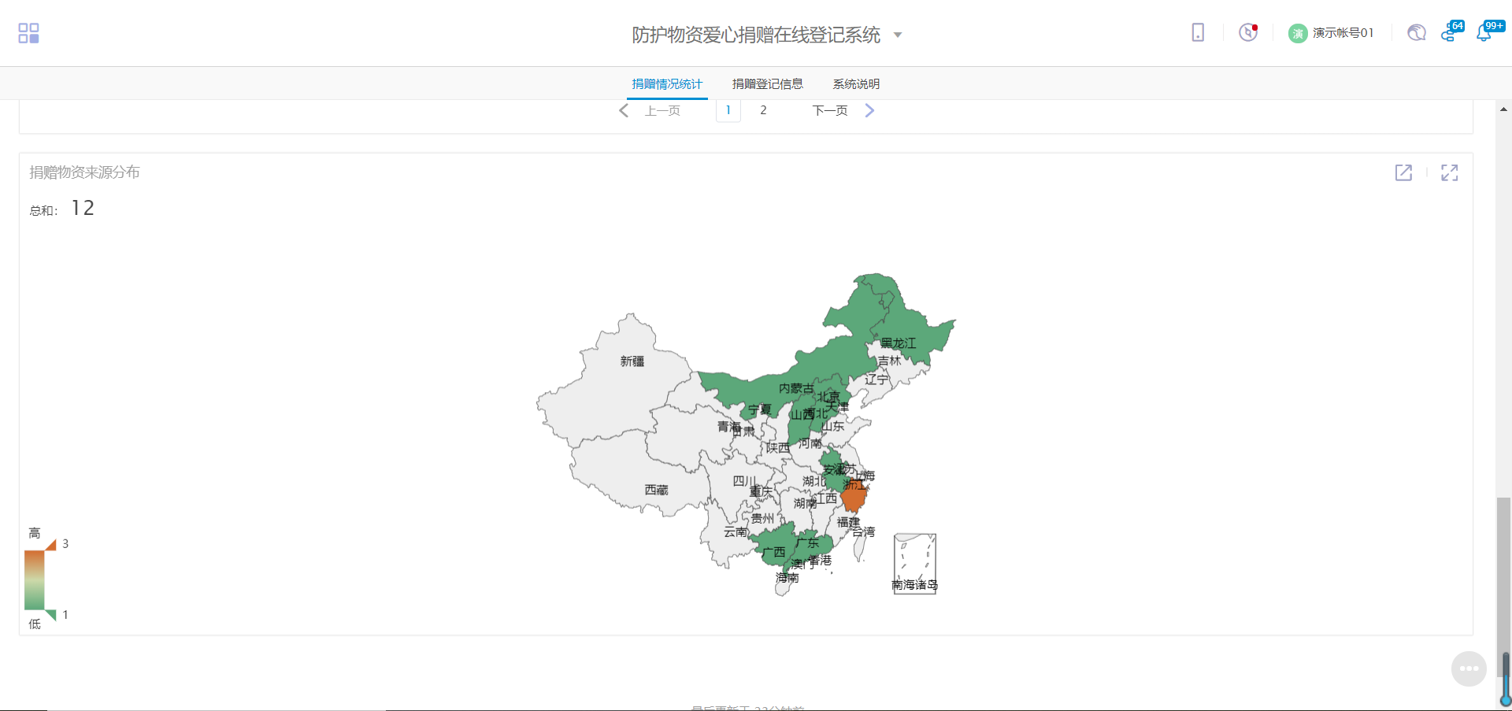The image size is (1512, 711).
Task: Expand the map chart to fullscreen
Action: coord(1449,172)
